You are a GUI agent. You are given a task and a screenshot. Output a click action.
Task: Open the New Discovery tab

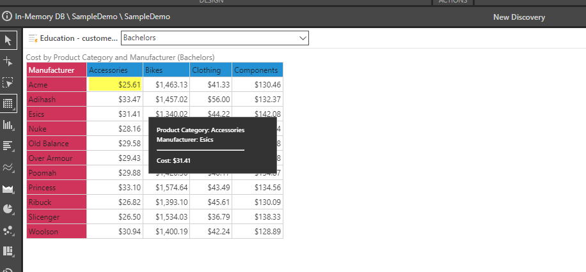[519, 17]
